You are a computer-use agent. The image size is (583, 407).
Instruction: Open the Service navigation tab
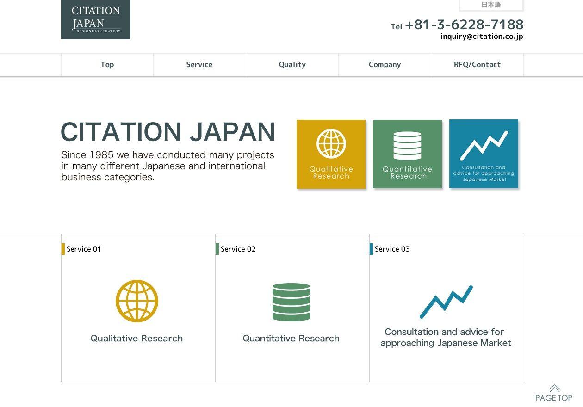199,64
